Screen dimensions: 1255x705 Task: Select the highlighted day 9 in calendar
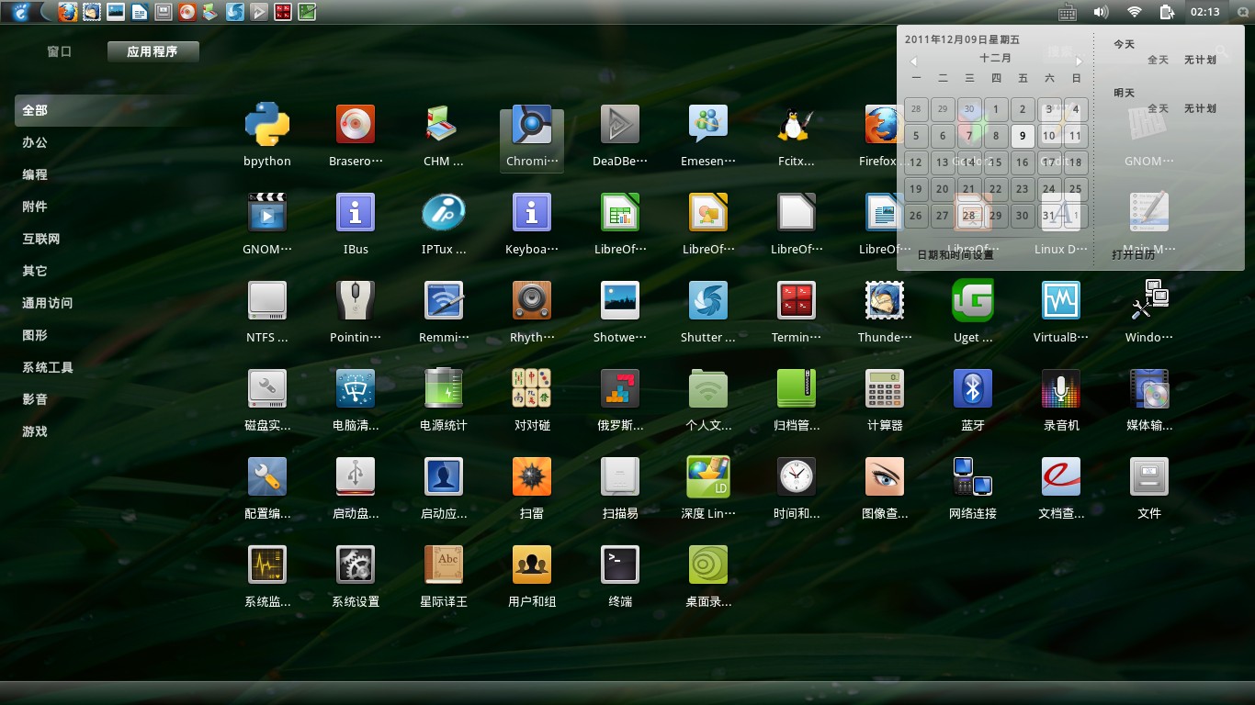pyautogui.click(x=1023, y=136)
